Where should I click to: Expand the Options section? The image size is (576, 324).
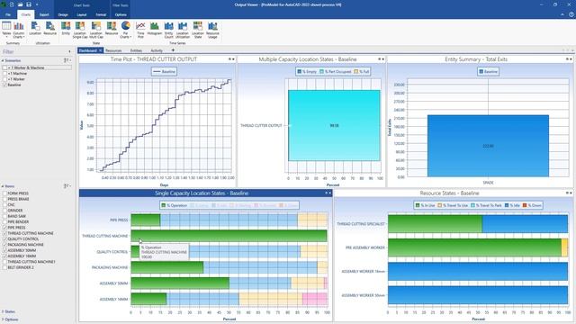click(x=3, y=319)
